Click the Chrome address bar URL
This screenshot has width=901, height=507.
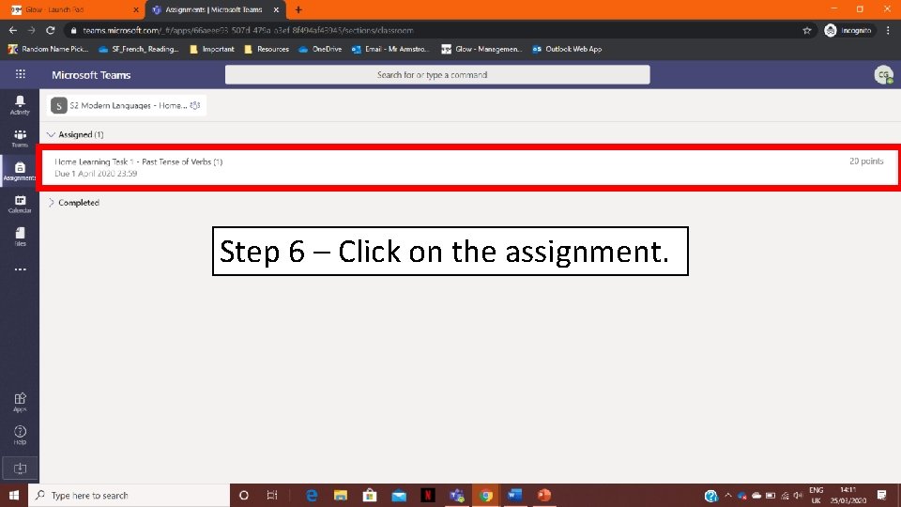248,30
